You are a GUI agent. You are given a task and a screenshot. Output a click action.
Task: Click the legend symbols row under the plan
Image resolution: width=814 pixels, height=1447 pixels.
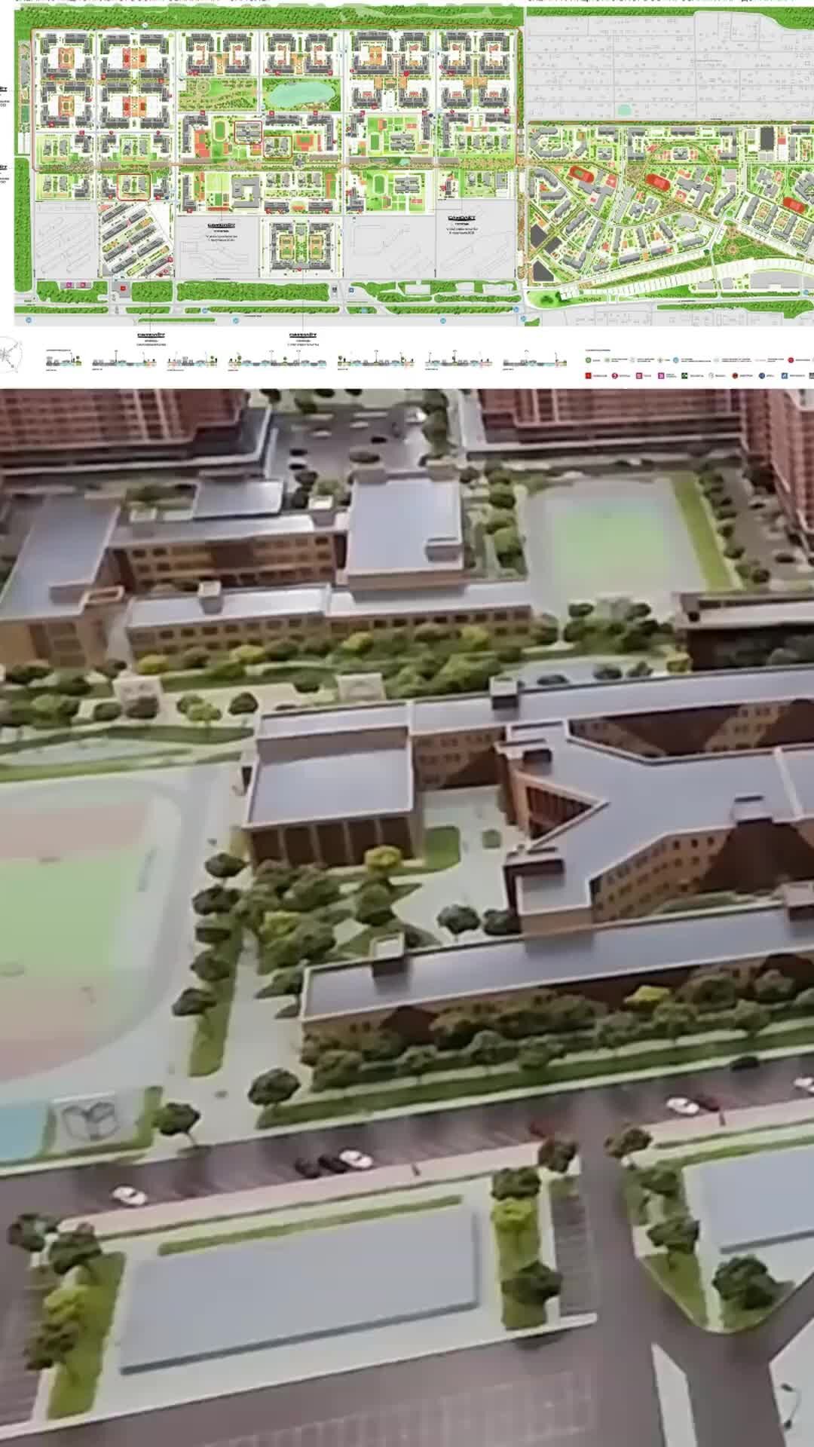click(x=699, y=368)
